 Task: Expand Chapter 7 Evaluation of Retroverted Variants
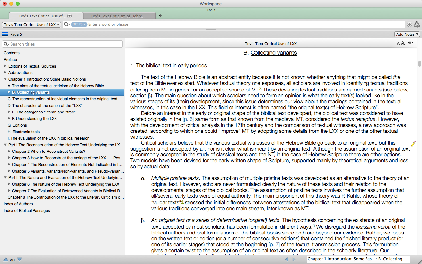click(x=9, y=191)
